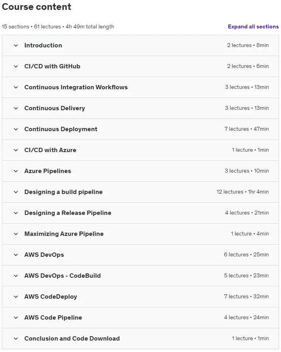Click 7 lectures 47min summary text

point(247,129)
